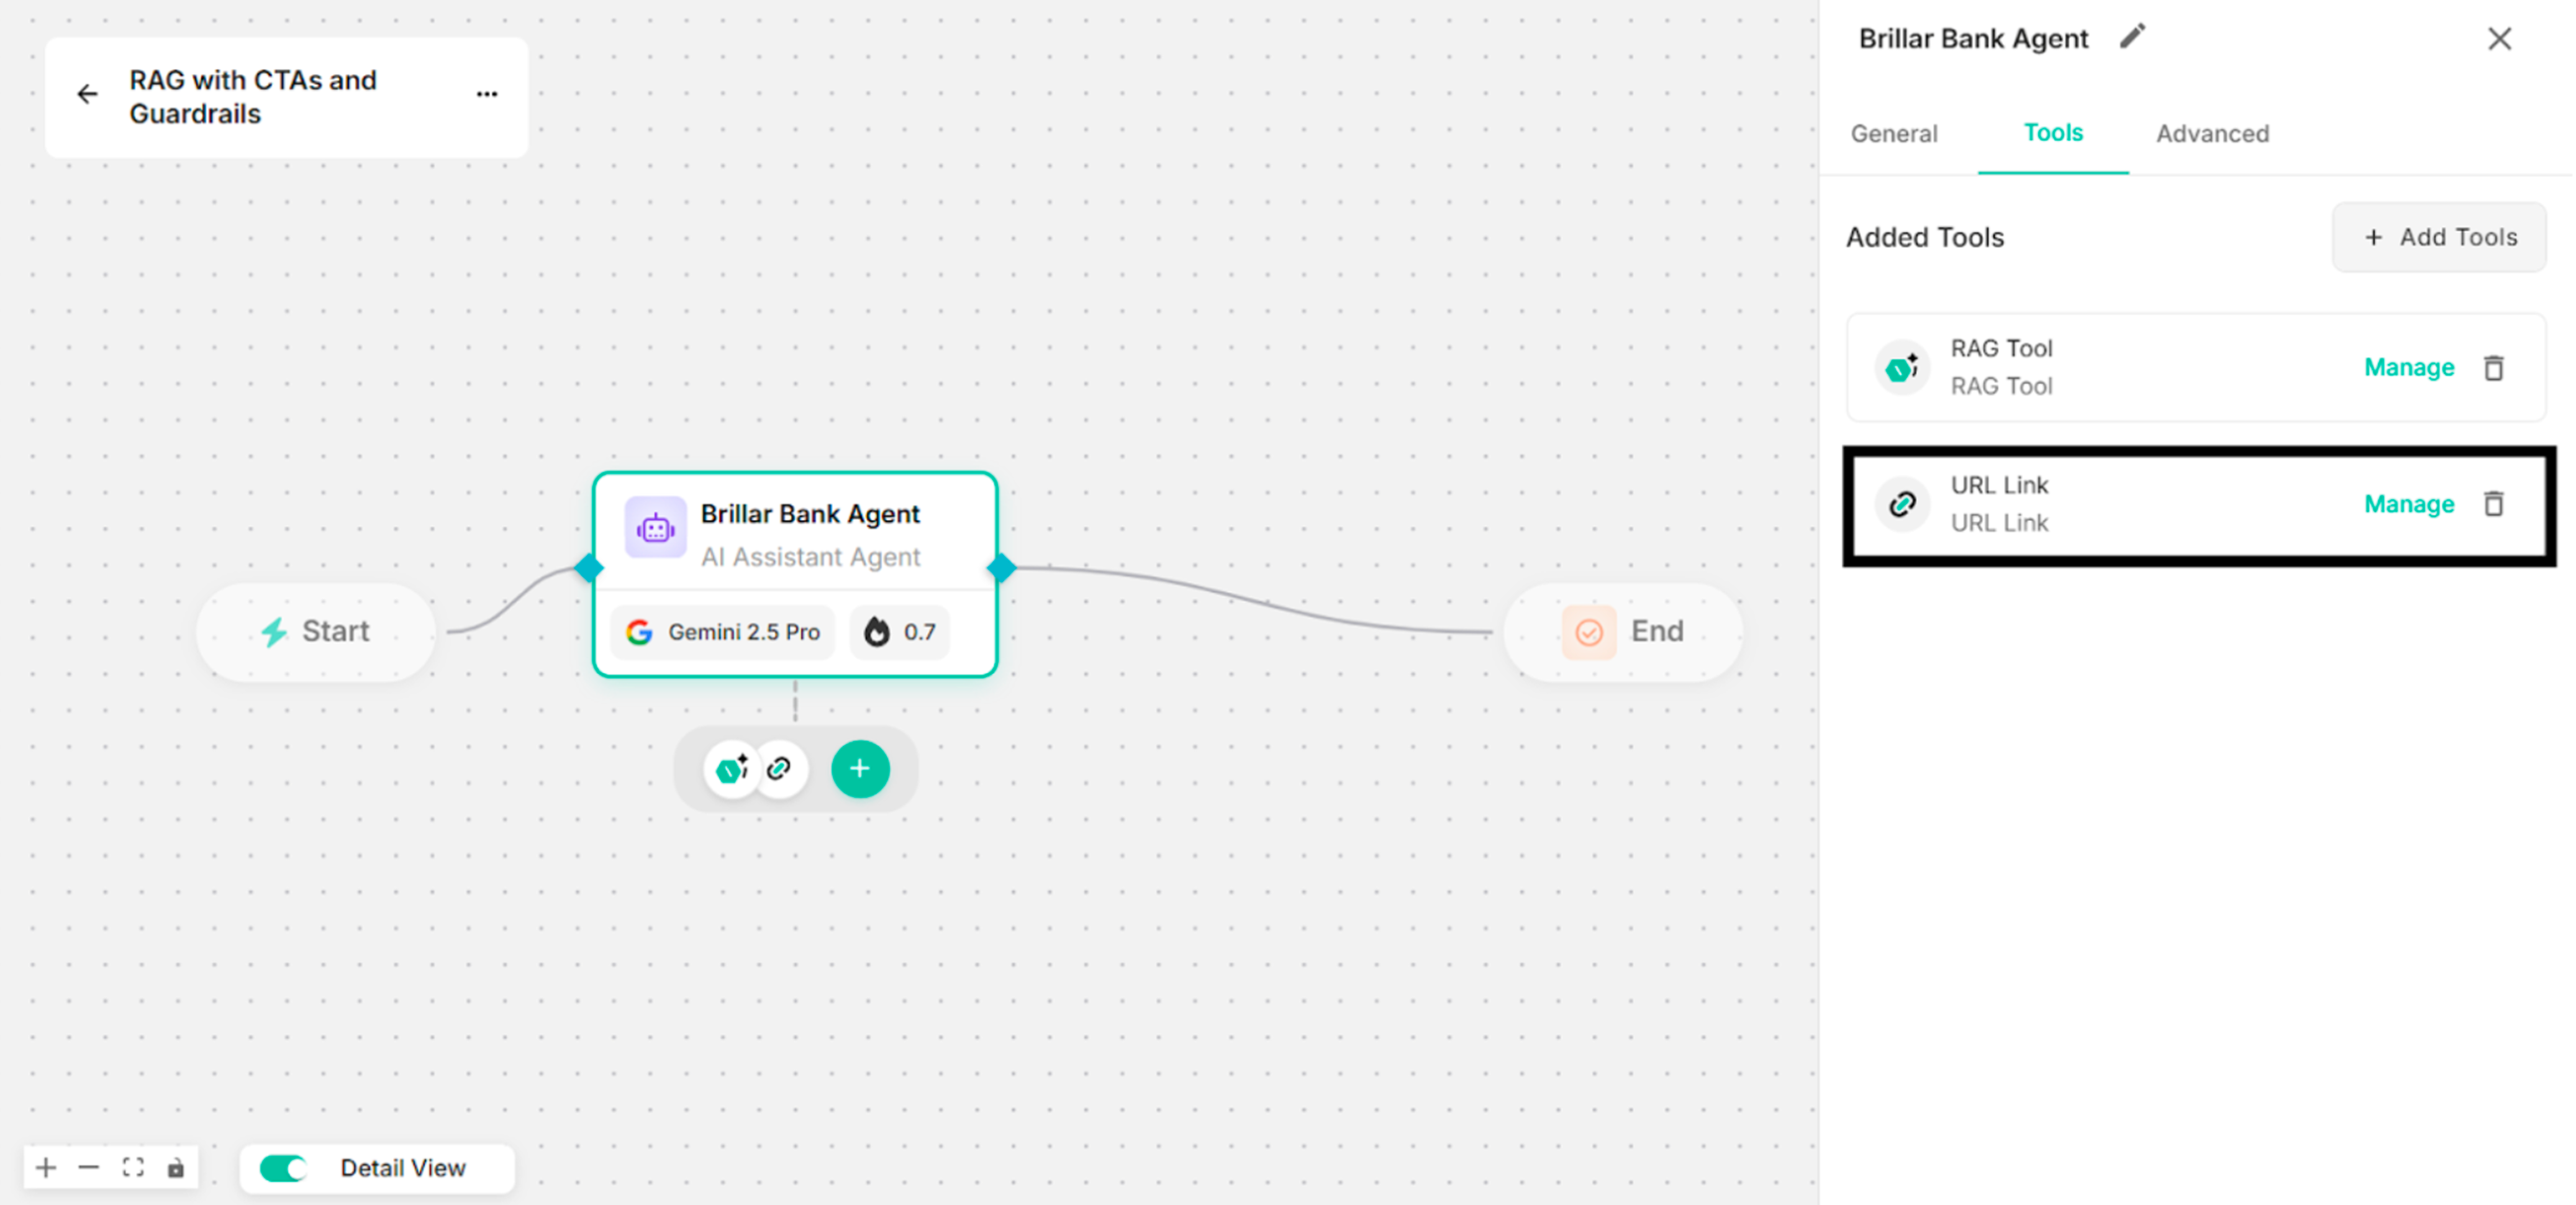Click the green plus to add a tool node

[x=860, y=768]
